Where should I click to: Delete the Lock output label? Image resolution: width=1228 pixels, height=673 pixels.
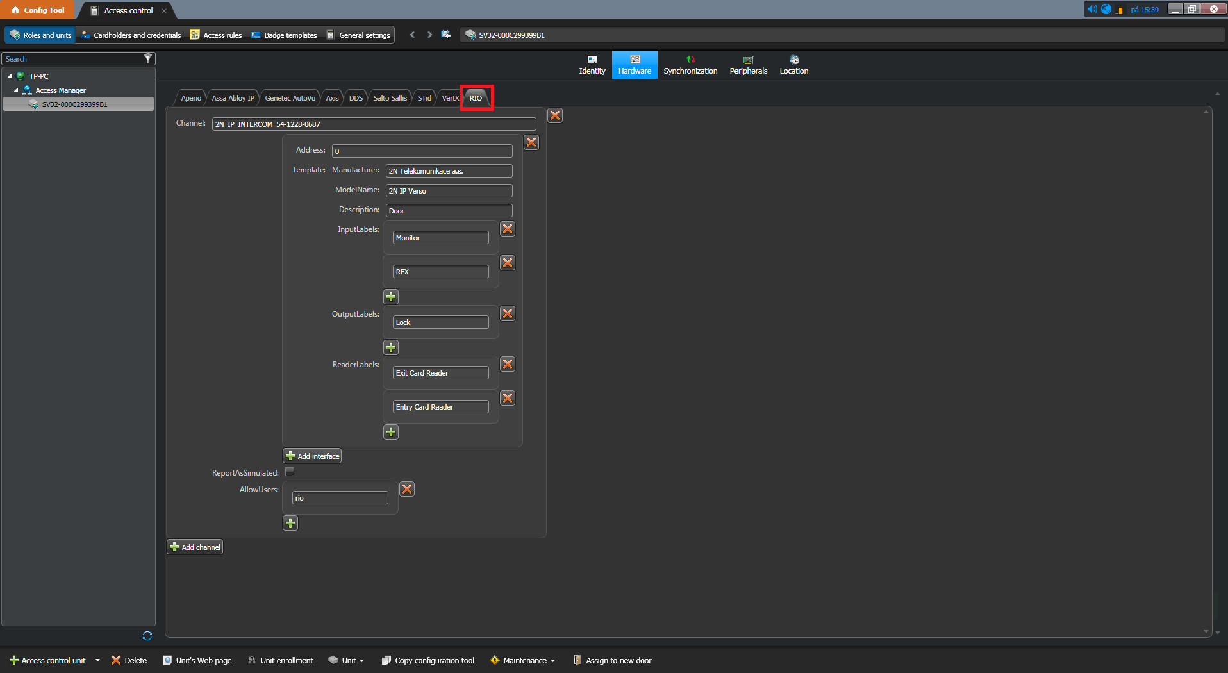coord(508,313)
